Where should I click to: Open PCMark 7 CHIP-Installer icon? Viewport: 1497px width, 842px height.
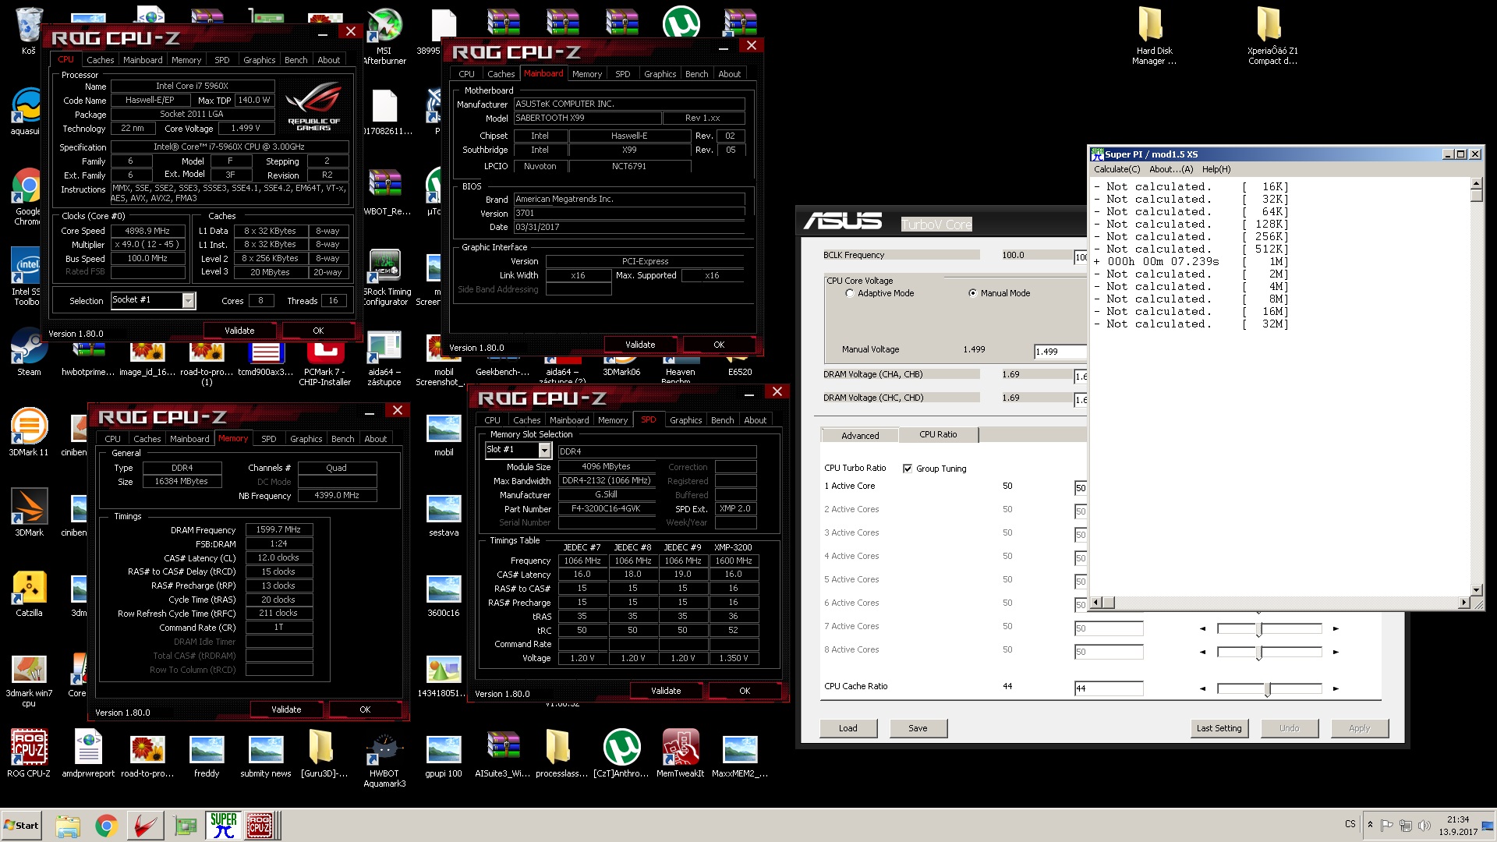pyautogui.click(x=325, y=363)
